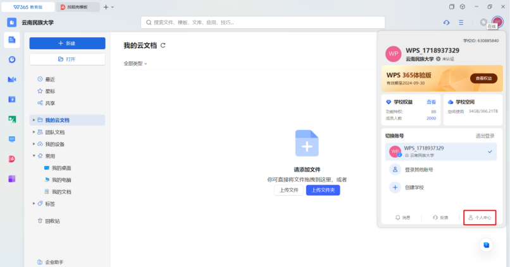Click the 学校空间 storage card
The height and width of the screenshot is (267, 510).
[x=473, y=110]
